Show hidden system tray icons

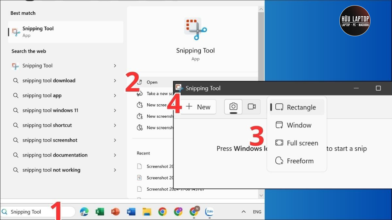point(243,212)
